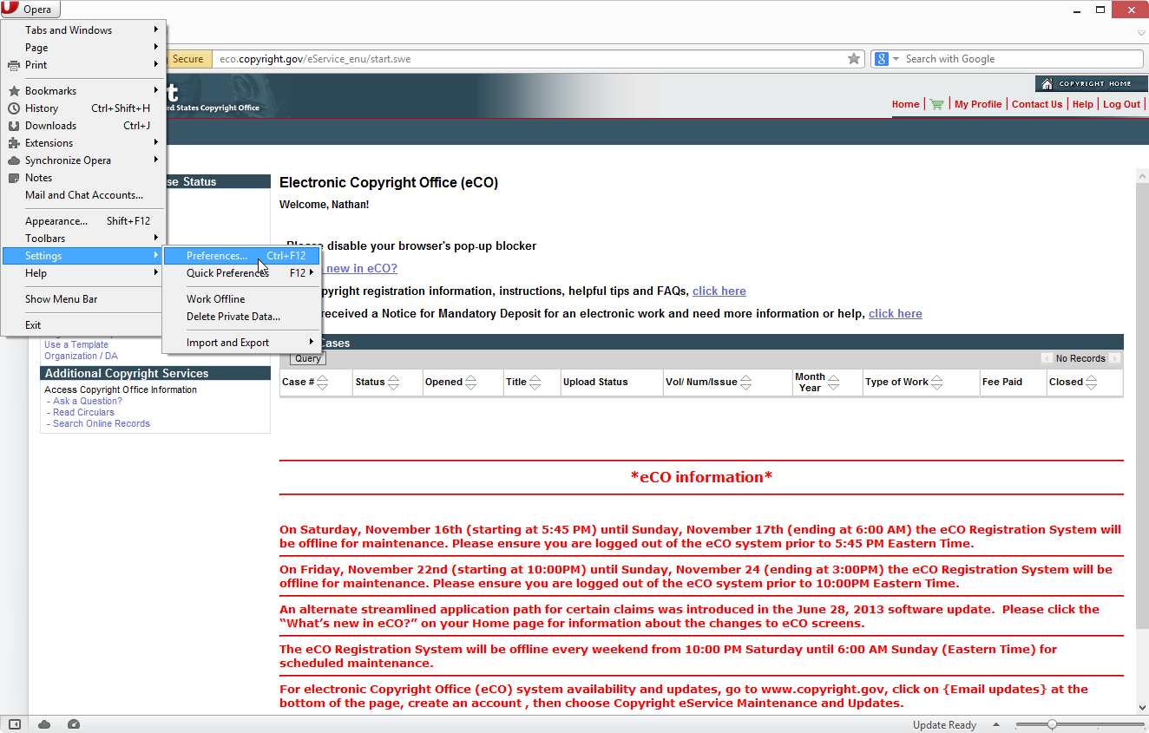Click the Opera Link cloud status icon
Viewport: 1149px width, 733px height.
click(x=44, y=724)
